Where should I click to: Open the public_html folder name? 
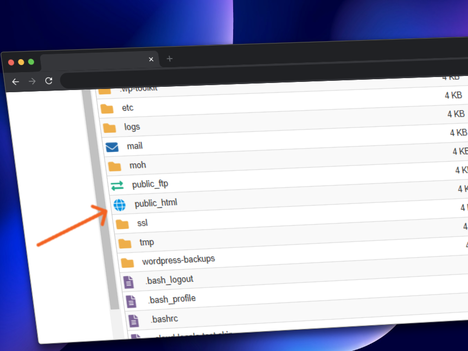click(x=156, y=203)
